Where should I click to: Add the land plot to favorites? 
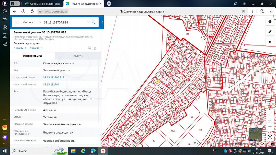click(95, 48)
